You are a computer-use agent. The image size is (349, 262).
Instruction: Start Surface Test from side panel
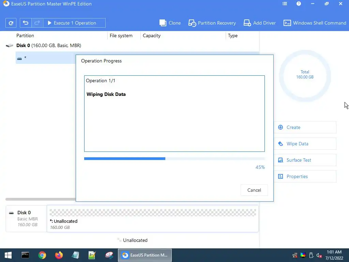coord(305,160)
